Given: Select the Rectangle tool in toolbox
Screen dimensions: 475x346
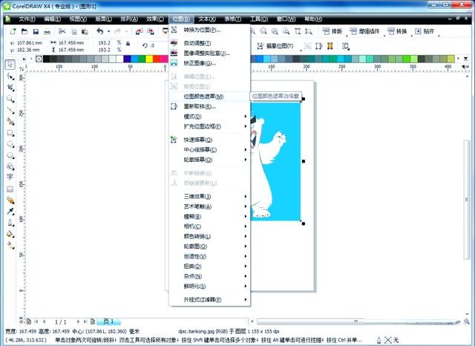Looking at the screenshot, I should coord(10,133).
